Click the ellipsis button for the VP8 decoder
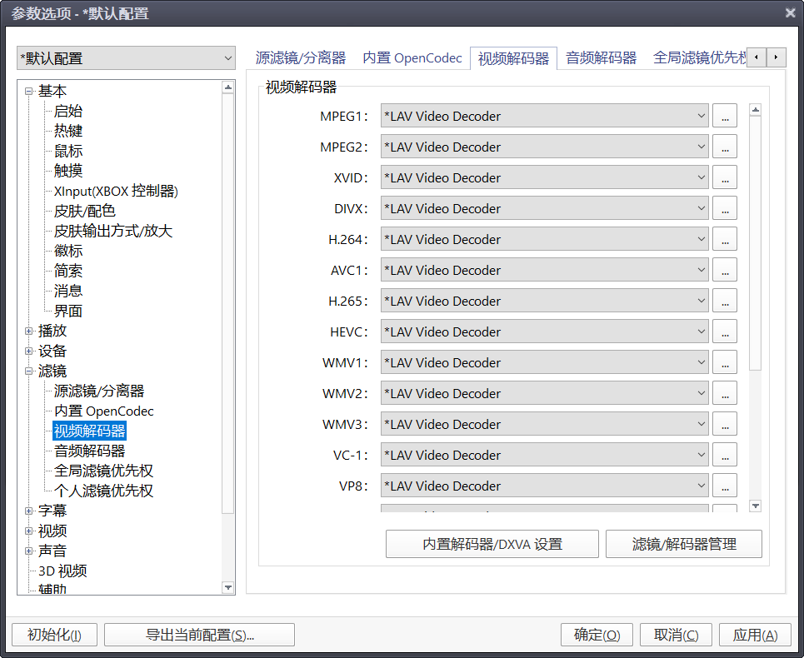 click(x=725, y=486)
